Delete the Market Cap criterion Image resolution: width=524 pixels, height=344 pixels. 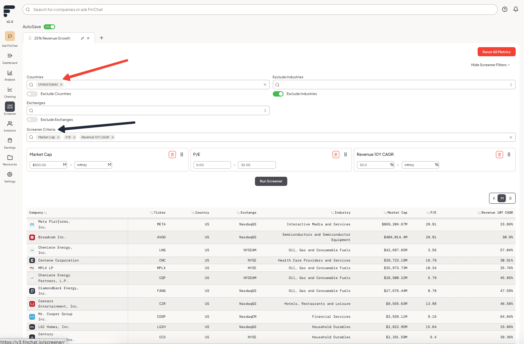172,154
